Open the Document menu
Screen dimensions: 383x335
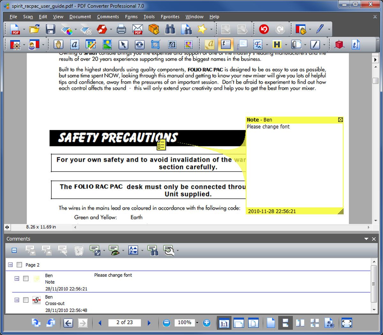click(x=80, y=17)
